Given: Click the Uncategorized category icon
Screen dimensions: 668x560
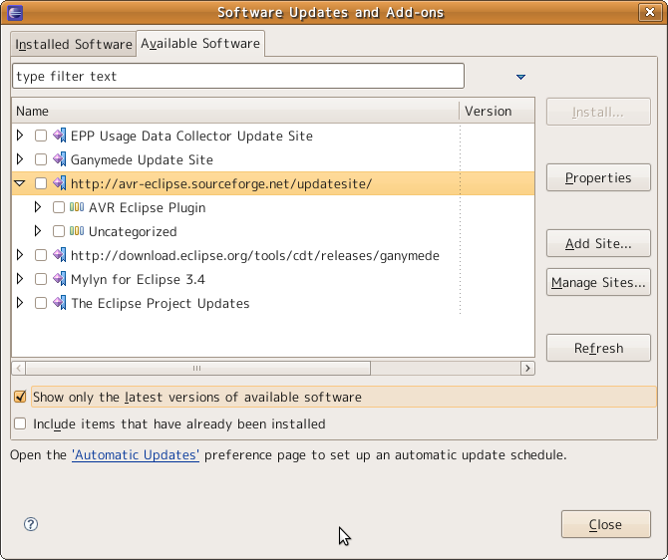Looking at the screenshot, I should tap(77, 231).
